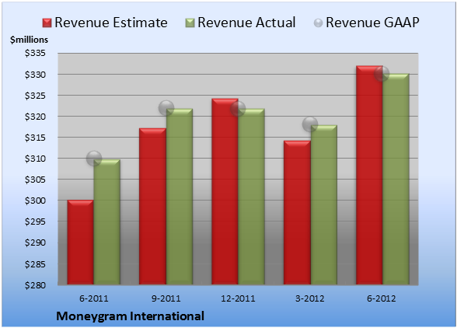Click the $280 axis value

click(35, 285)
